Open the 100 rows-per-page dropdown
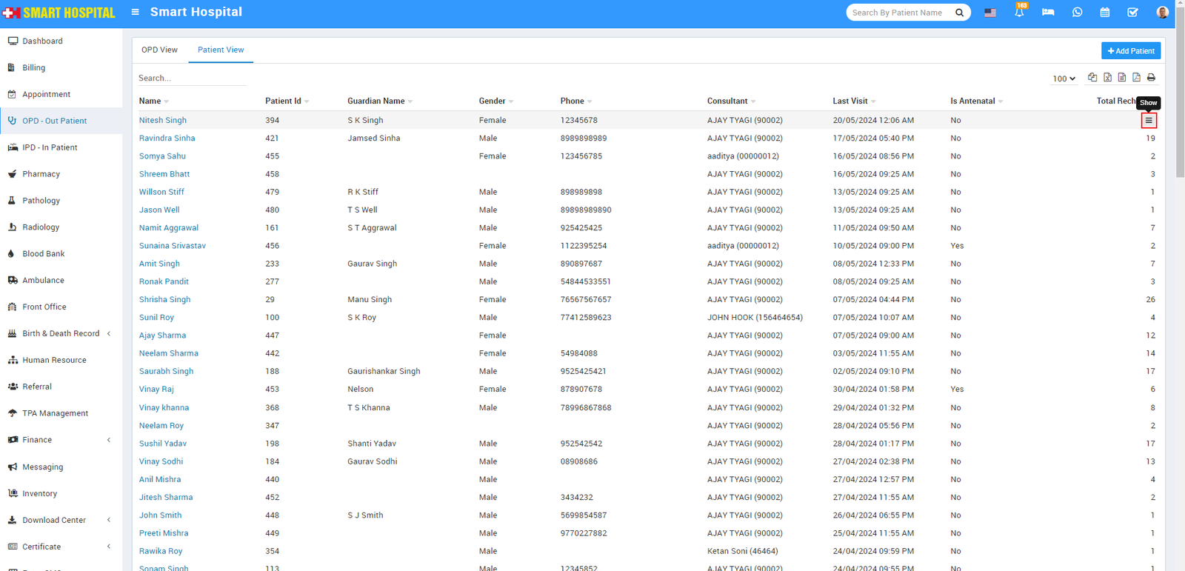Viewport: 1185px width, 571px height. click(1064, 79)
